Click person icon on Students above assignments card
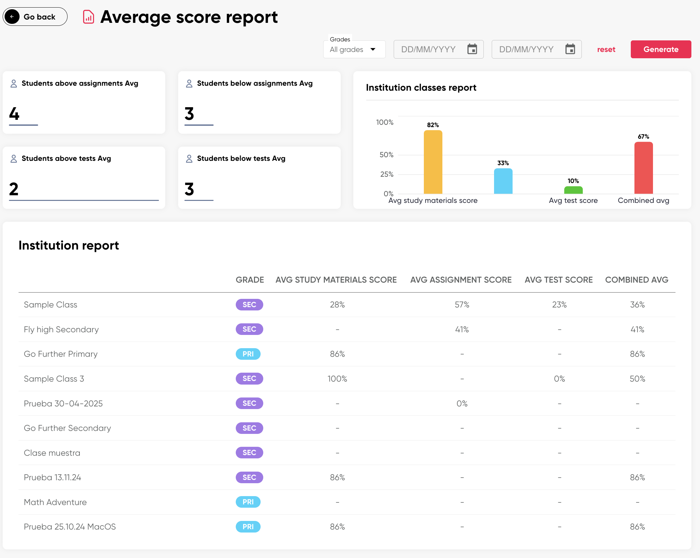 [x=14, y=83]
